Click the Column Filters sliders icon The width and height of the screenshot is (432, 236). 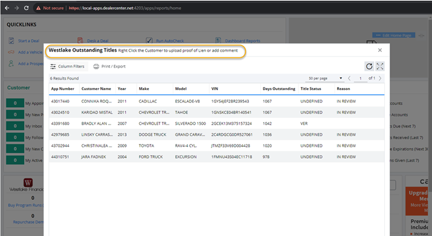click(x=53, y=66)
